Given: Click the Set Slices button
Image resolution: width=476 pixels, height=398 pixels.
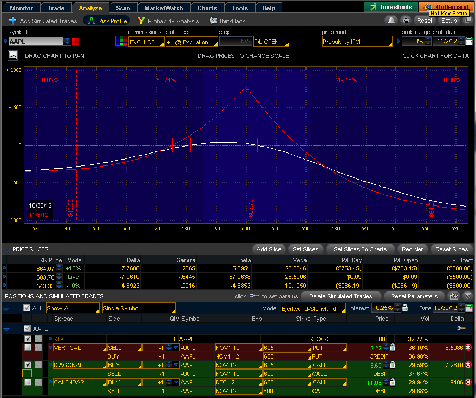Looking at the screenshot, I should [305, 249].
